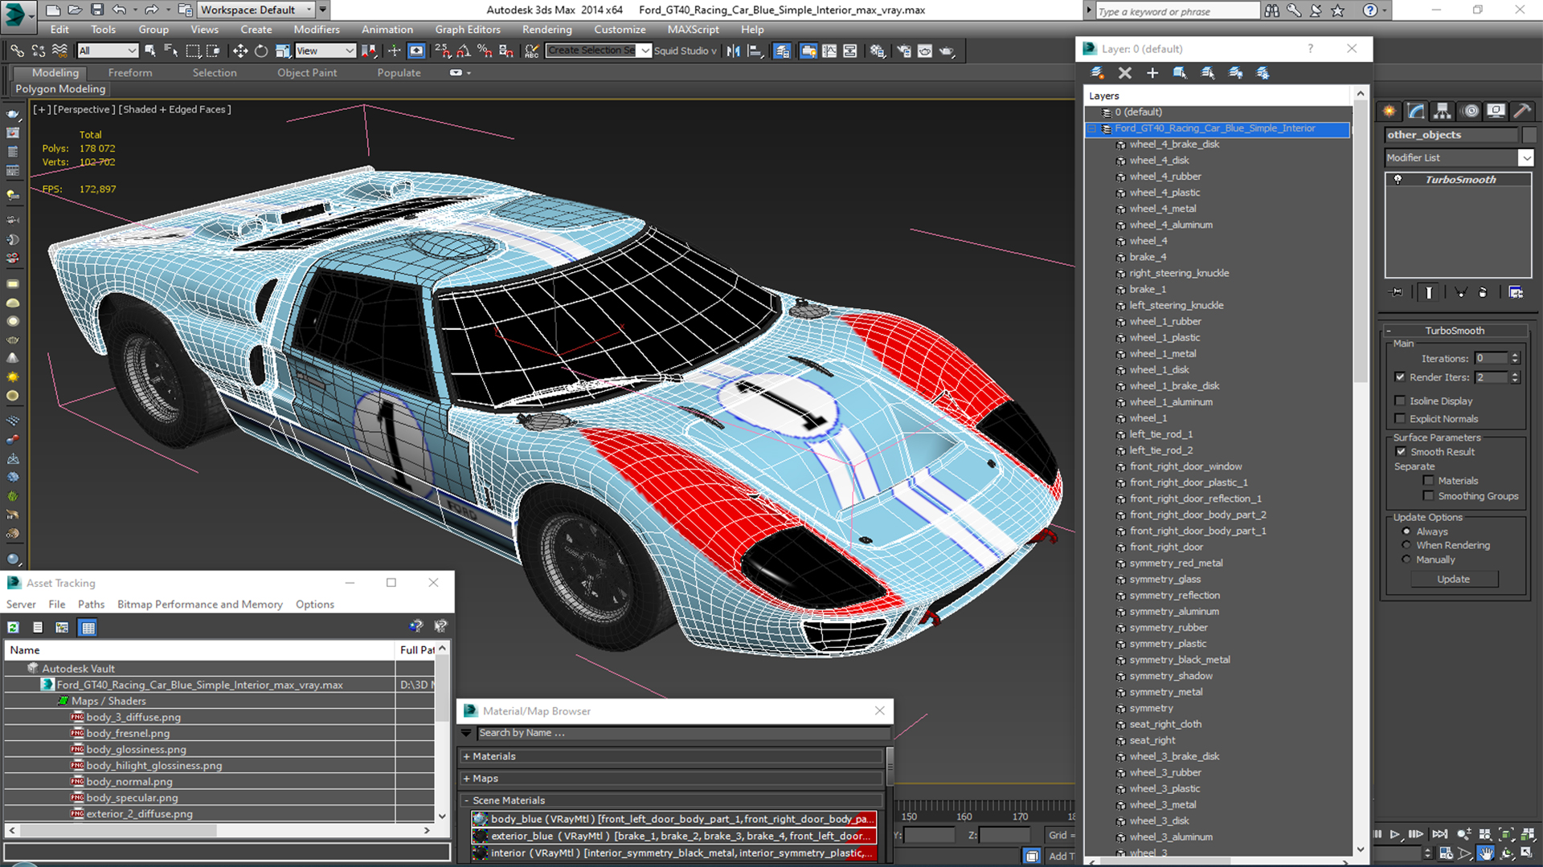Select the Manually update radio button
1543x867 pixels.
point(1406,560)
